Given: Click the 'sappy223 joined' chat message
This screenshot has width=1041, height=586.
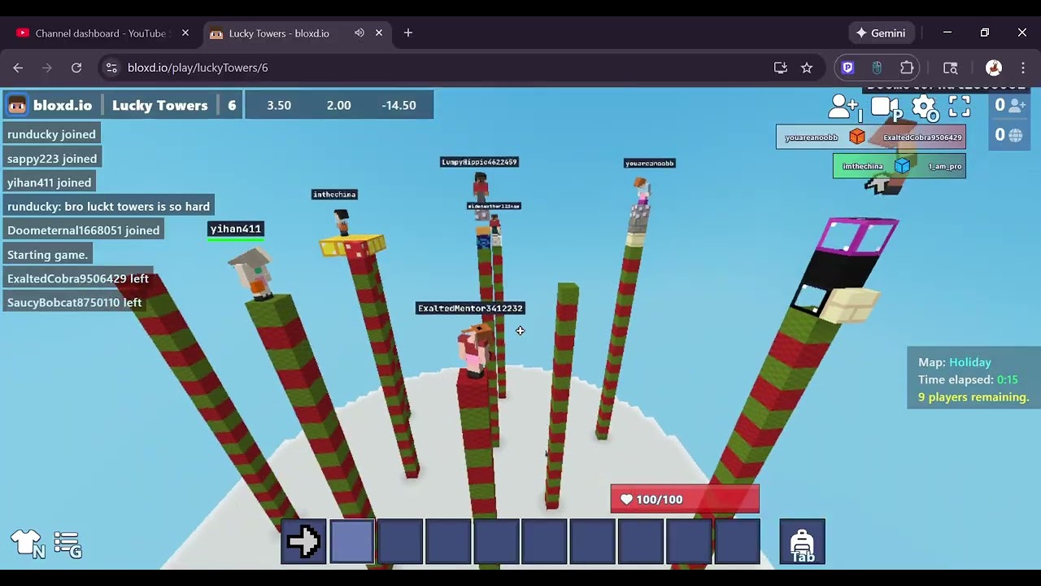Looking at the screenshot, I should tap(52, 159).
